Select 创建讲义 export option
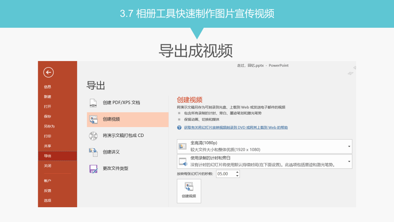The height and width of the screenshot is (222, 394). (x=128, y=152)
